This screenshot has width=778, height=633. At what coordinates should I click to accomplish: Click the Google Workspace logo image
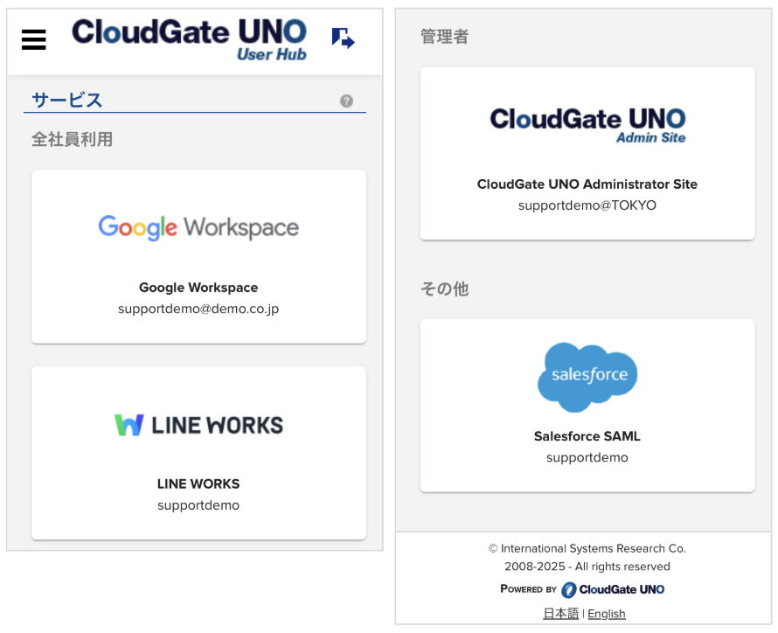(x=198, y=227)
